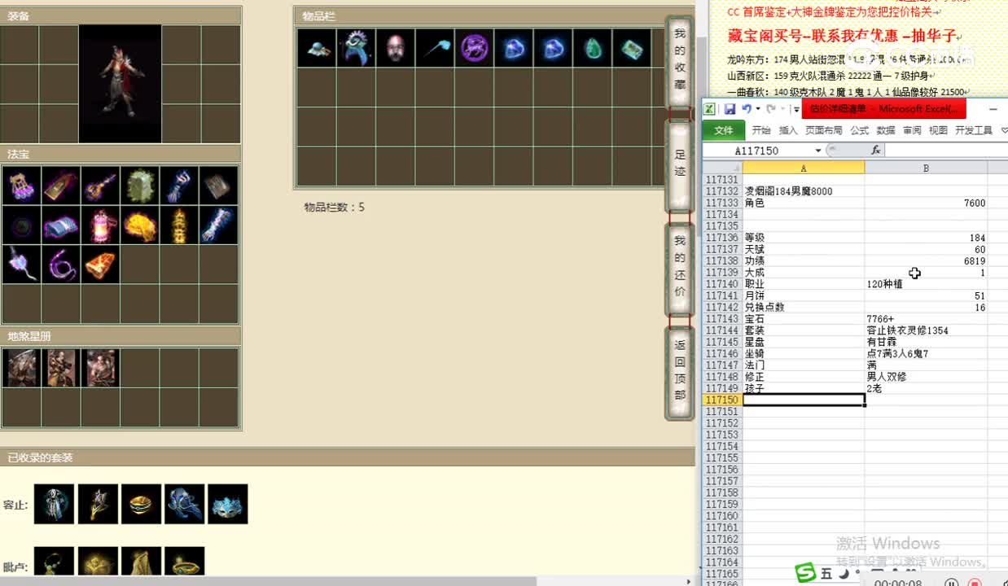The width and height of the screenshot is (1008, 586).
Task: Click cell reading 120种植
Action: [x=926, y=284]
